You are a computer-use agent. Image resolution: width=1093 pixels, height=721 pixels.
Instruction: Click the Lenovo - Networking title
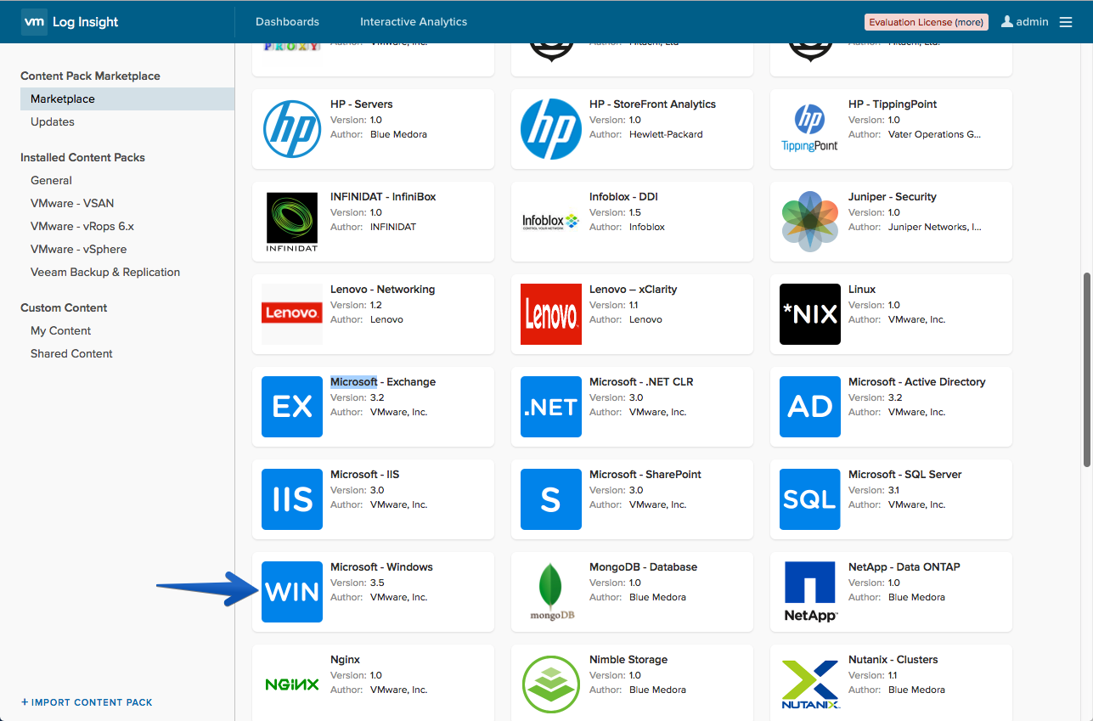coord(382,290)
